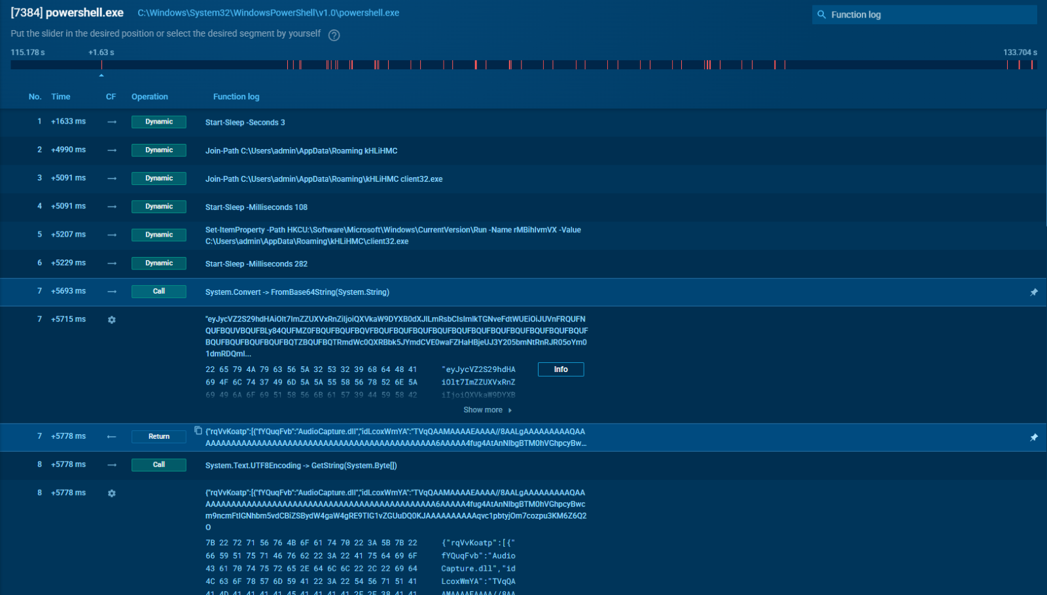Screen dimensions: 1047x595
Task: Click gear icon in row 8 details
Action: tap(112, 493)
